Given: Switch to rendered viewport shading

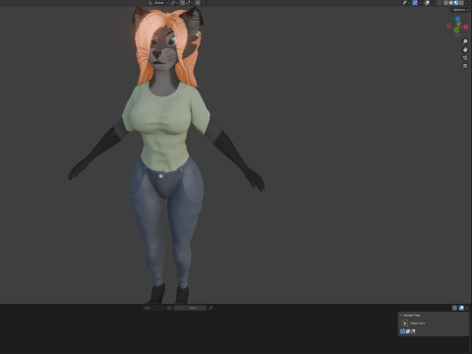Looking at the screenshot, I should click(x=461, y=3).
